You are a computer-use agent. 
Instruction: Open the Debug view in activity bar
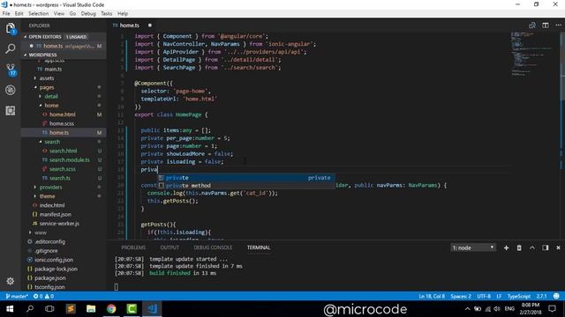[x=11, y=90]
